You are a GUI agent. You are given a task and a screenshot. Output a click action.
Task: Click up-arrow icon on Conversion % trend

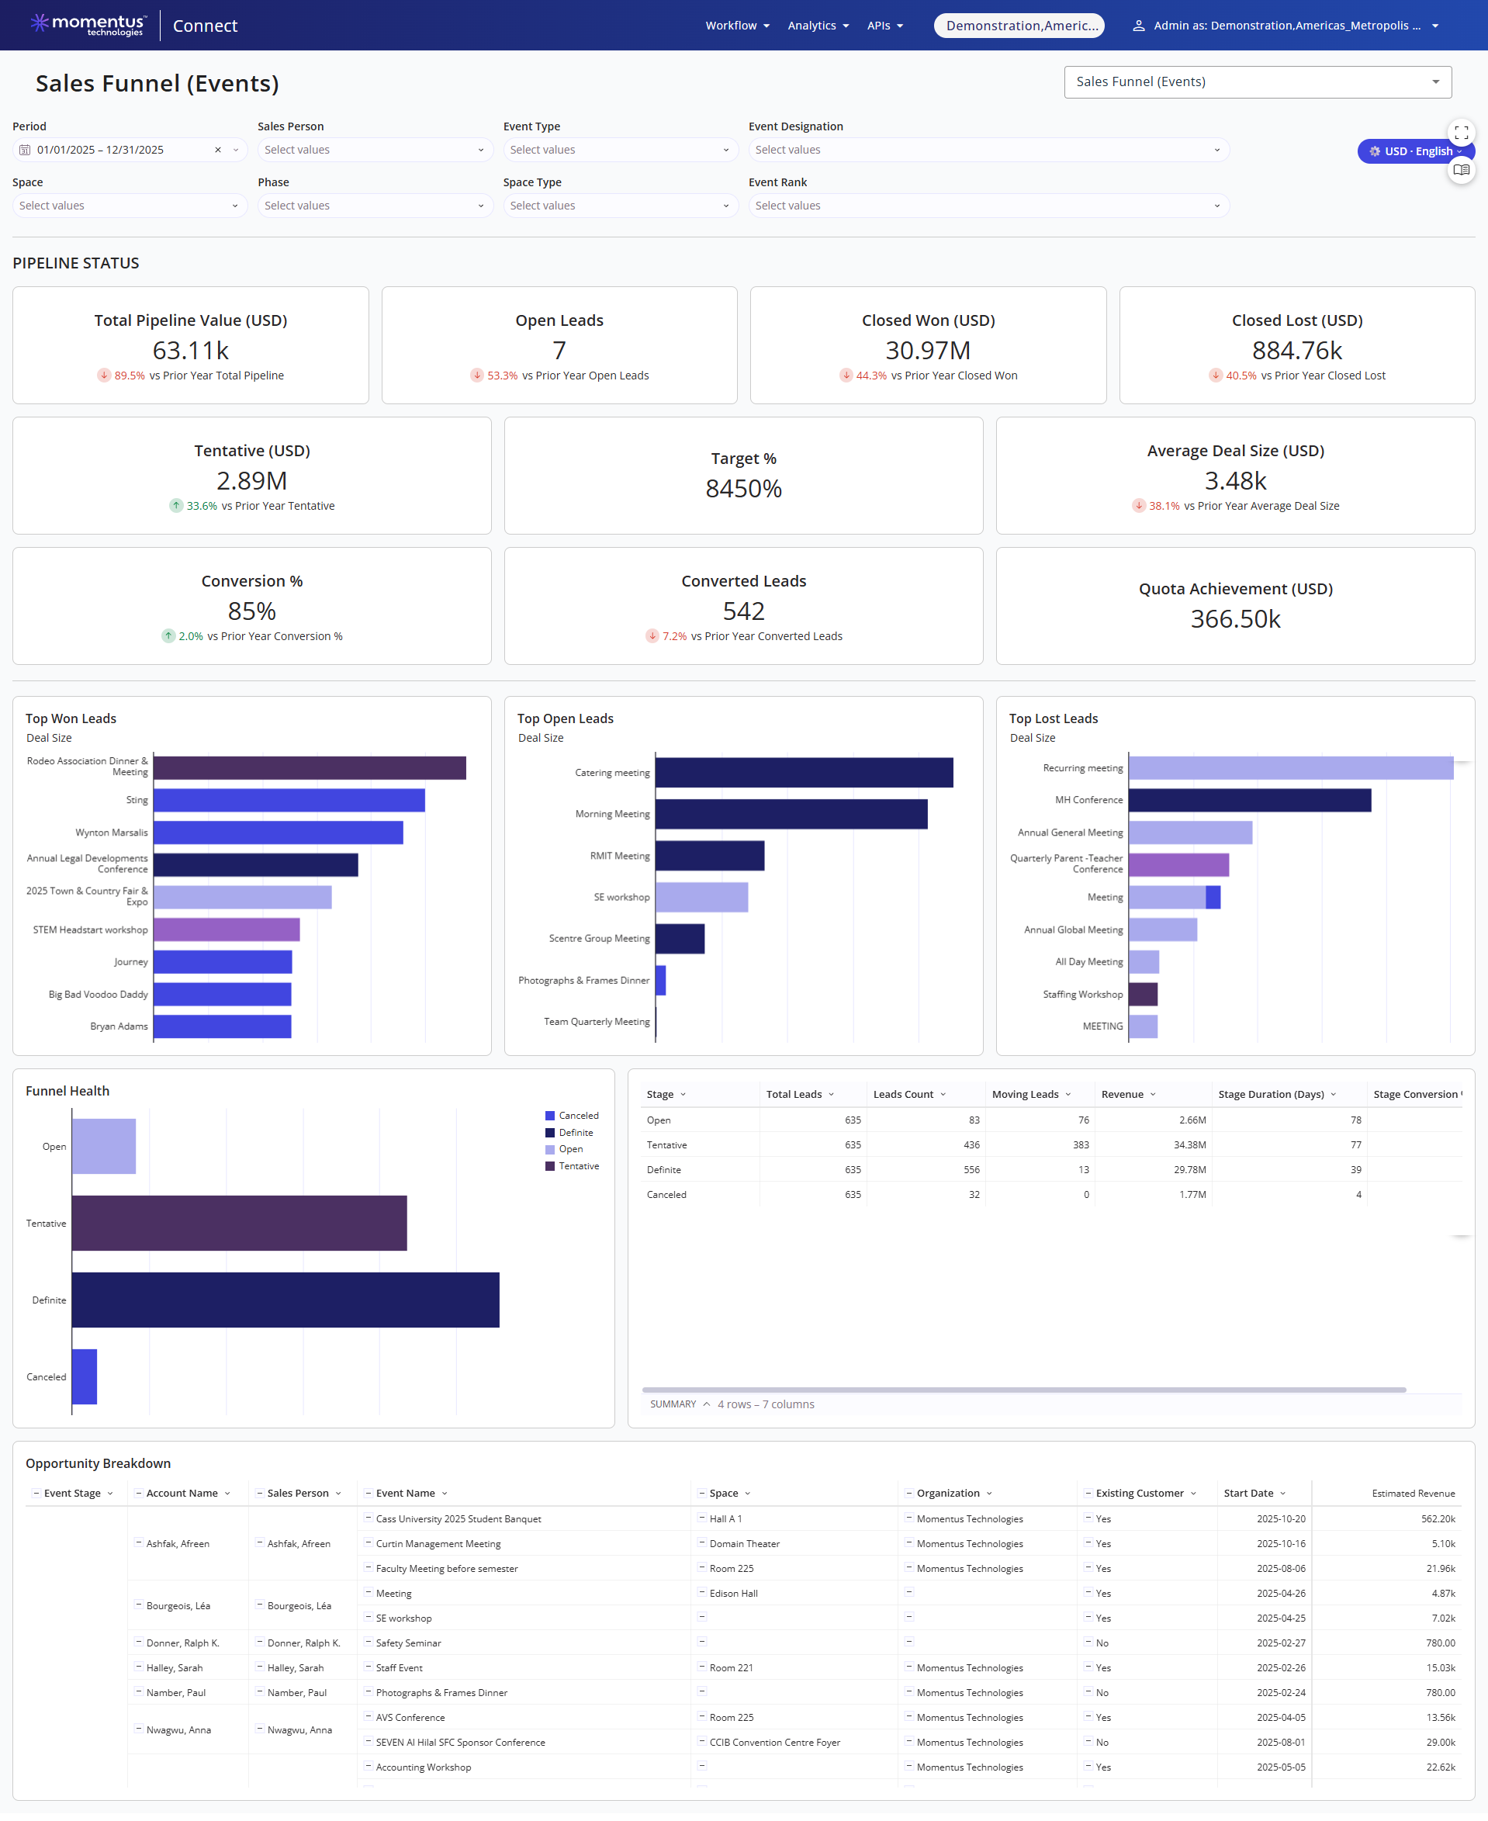pyautogui.click(x=168, y=635)
